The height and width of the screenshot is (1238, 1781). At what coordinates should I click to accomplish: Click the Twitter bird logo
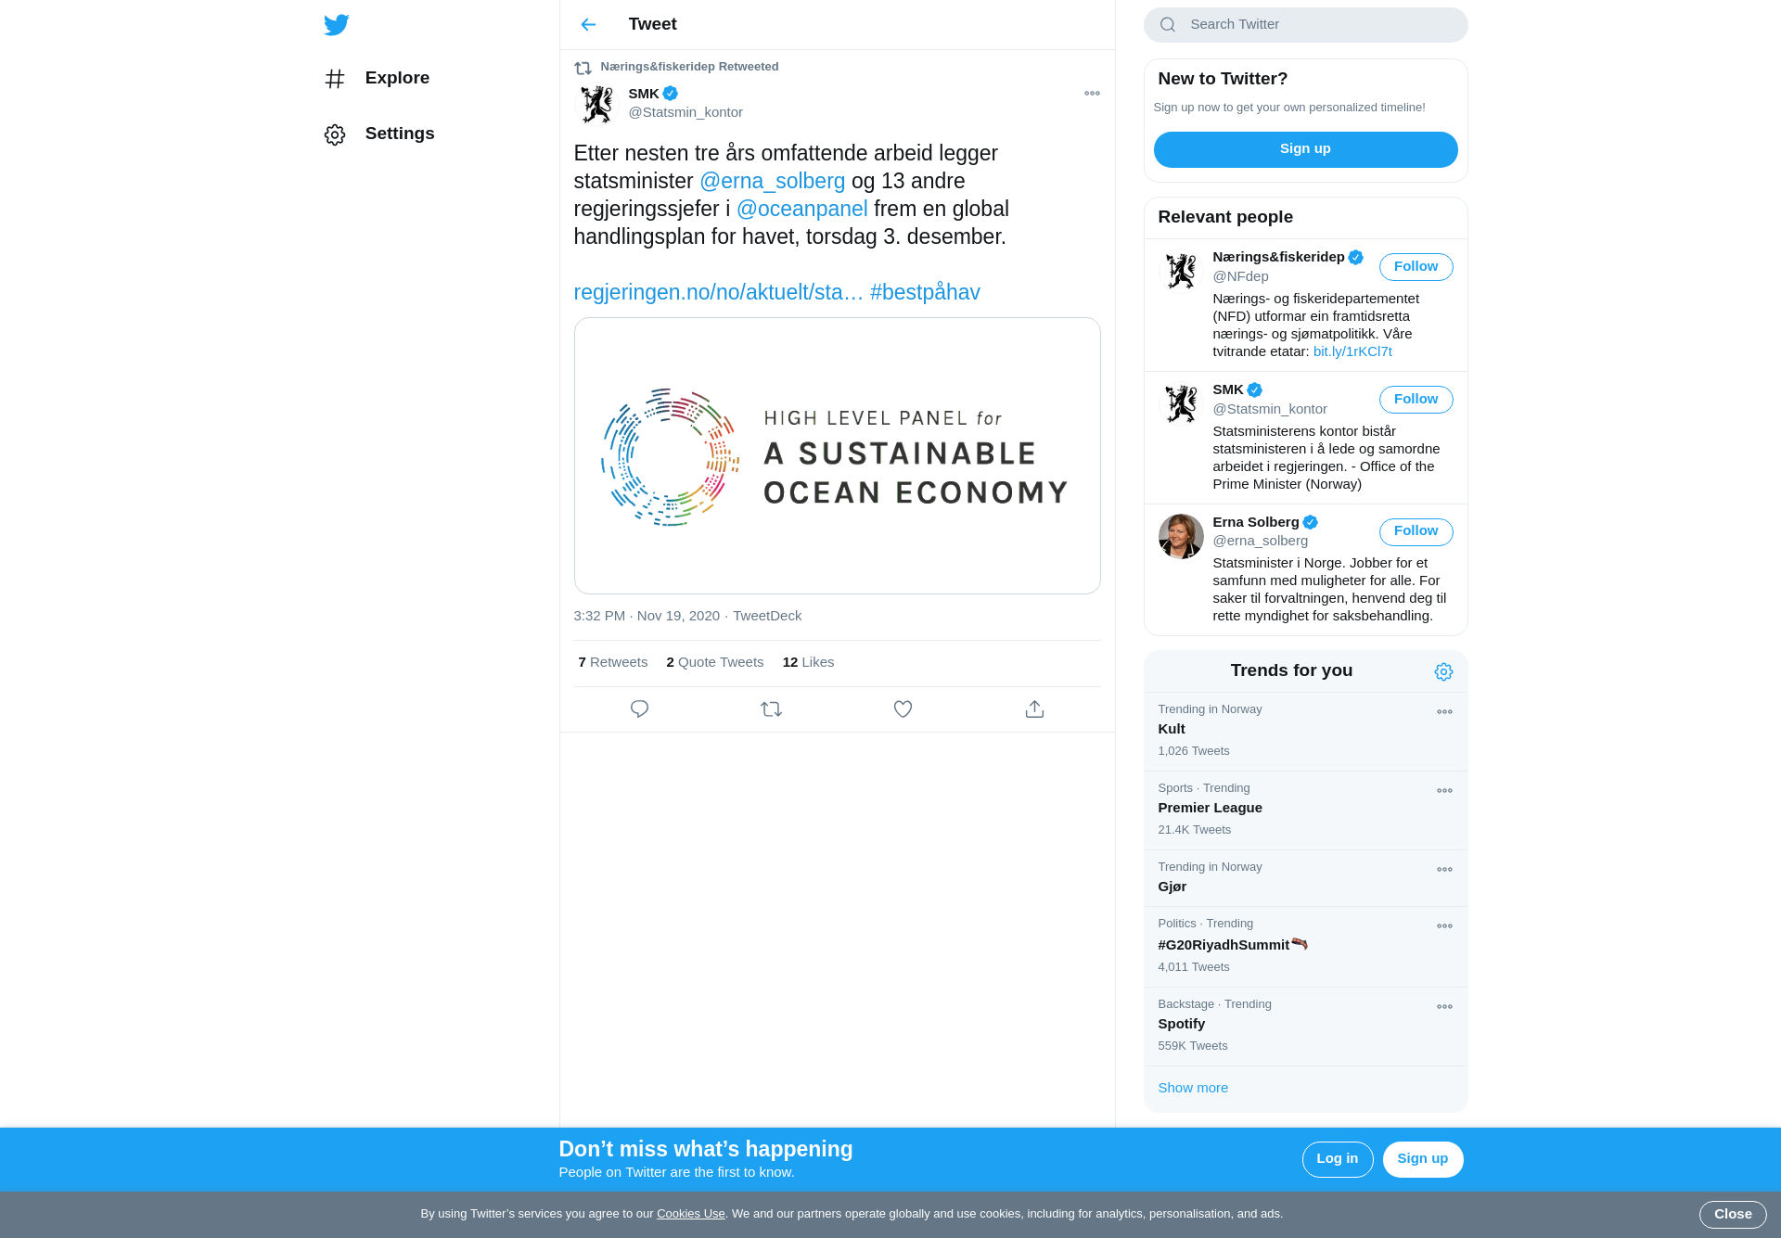(336, 24)
